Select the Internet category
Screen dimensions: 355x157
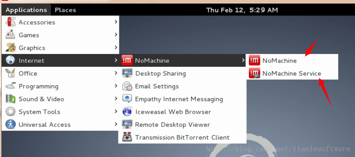60,61
